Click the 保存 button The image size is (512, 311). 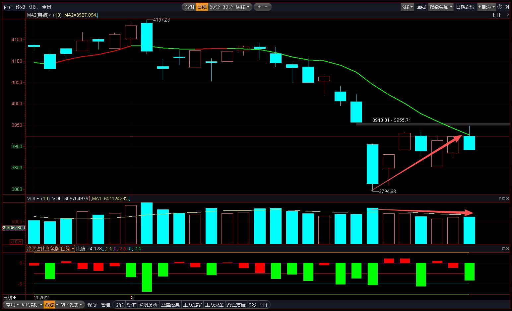pos(92,305)
